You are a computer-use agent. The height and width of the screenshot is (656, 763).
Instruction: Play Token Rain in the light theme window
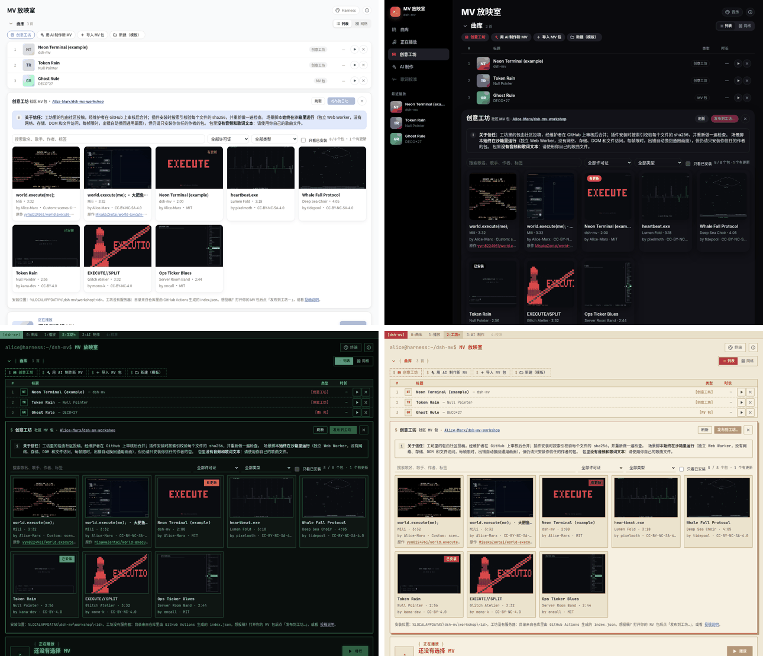pyautogui.click(x=354, y=65)
